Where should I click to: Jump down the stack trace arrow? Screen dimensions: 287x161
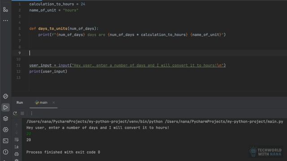point(17,133)
